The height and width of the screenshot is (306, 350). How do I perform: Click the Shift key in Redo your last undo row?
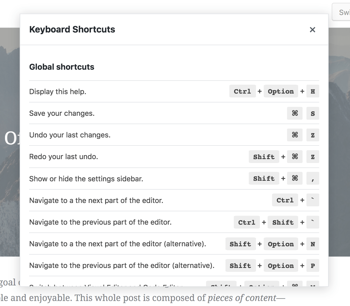tap(264, 157)
